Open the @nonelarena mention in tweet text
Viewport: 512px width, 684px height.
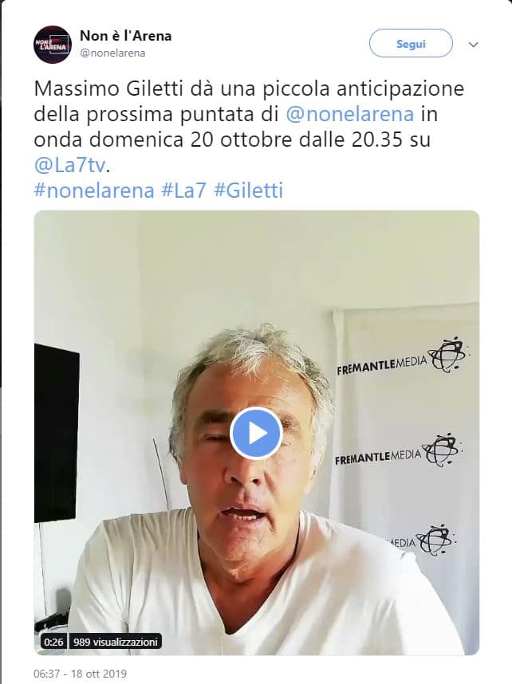349,114
